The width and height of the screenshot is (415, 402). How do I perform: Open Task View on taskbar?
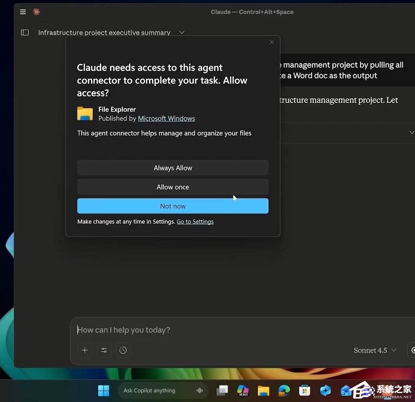222,391
